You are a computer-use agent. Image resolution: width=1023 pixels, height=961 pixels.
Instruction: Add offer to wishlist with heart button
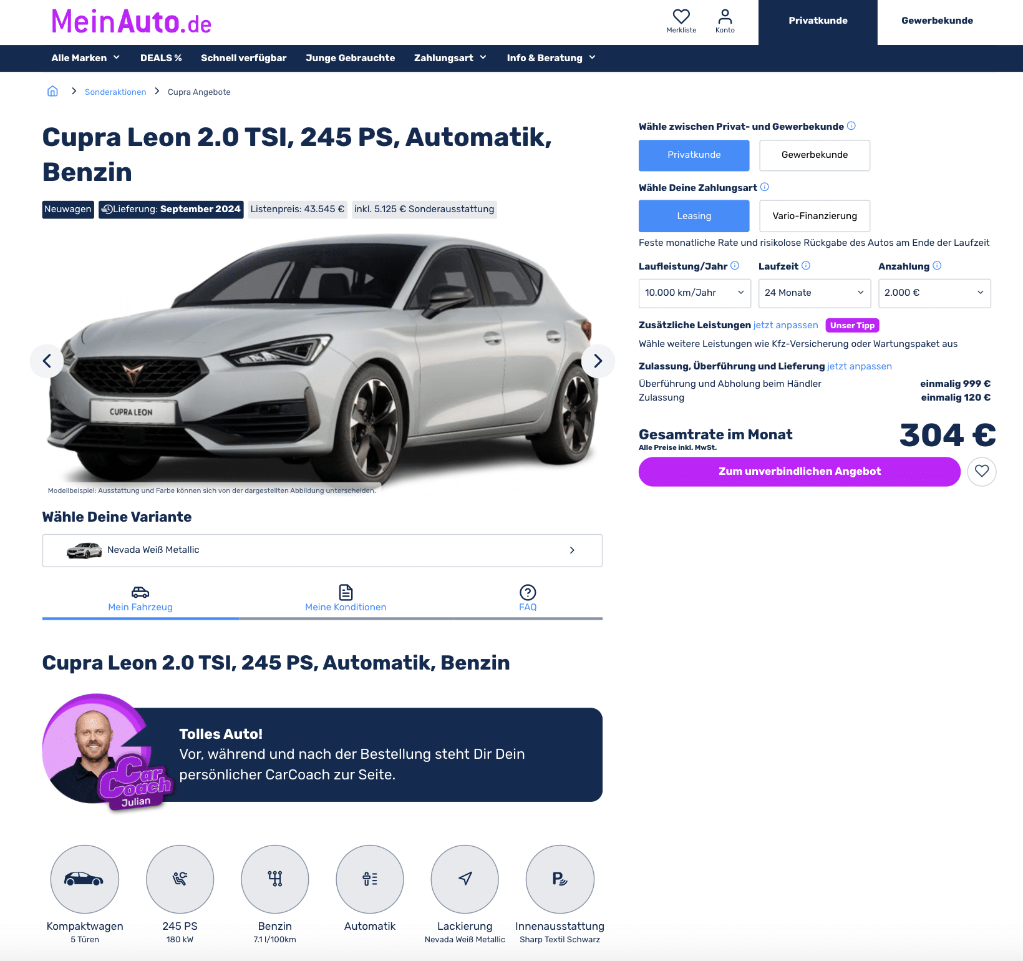(x=982, y=472)
